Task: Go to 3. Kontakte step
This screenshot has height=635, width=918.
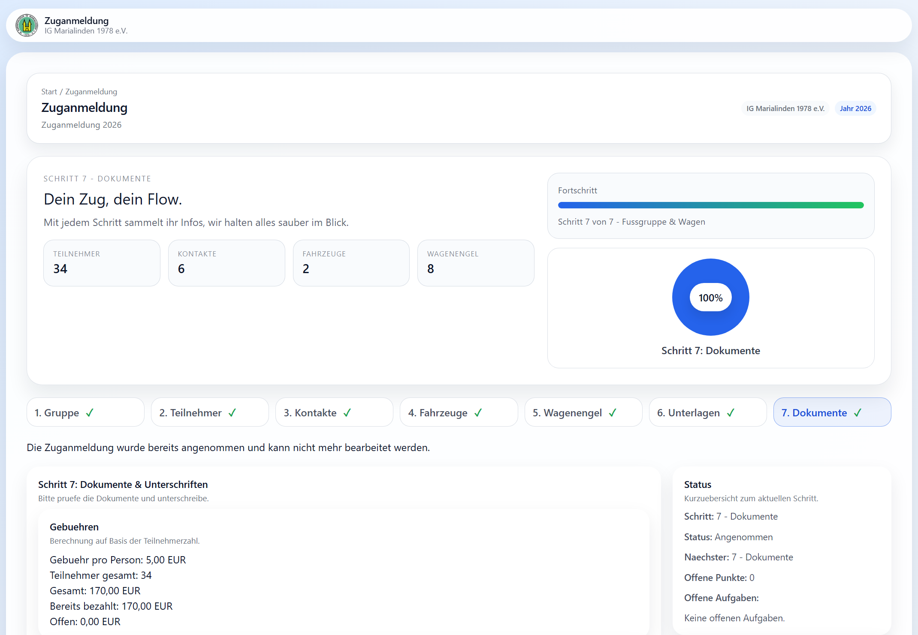Action: pyautogui.click(x=310, y=413)
